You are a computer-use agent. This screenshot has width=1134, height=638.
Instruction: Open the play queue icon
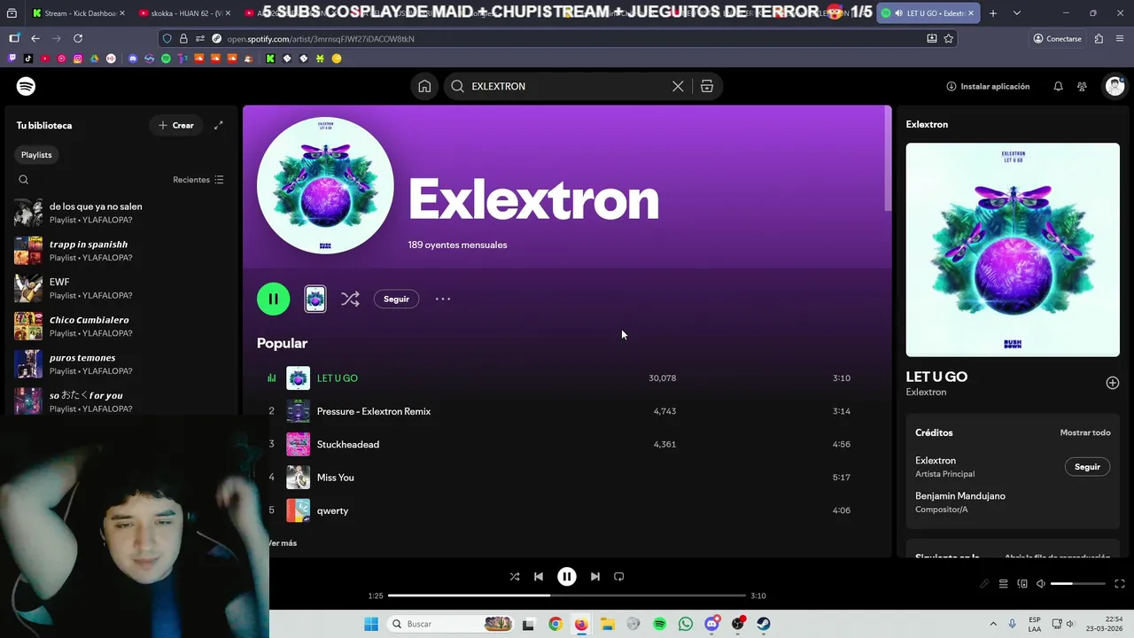tap(1003, 584)
